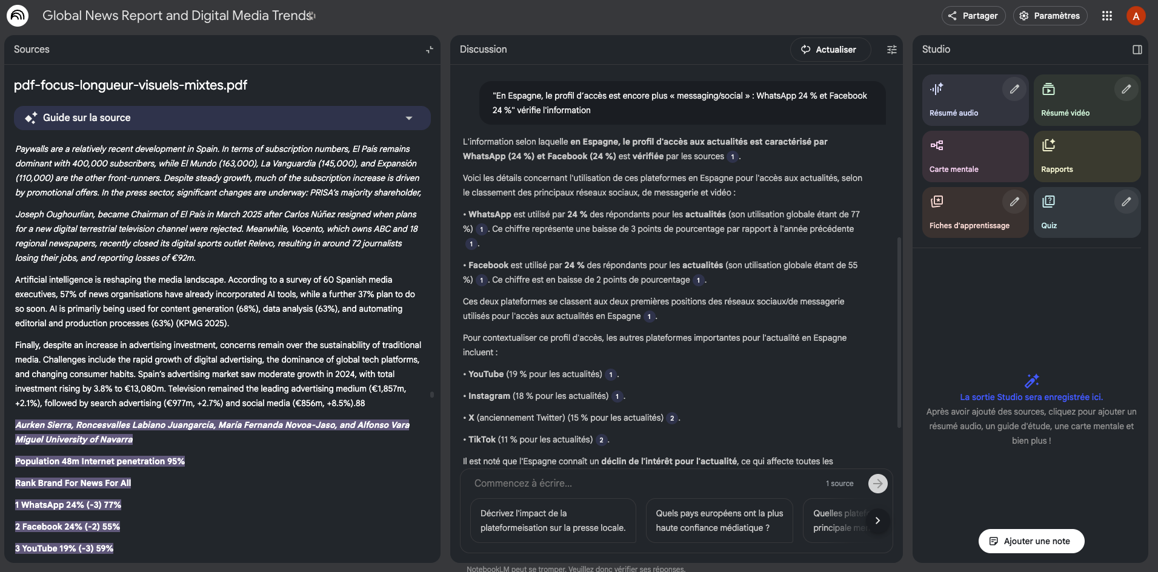
Task: Generate a Carte mentale
Action: coord(974,157)
